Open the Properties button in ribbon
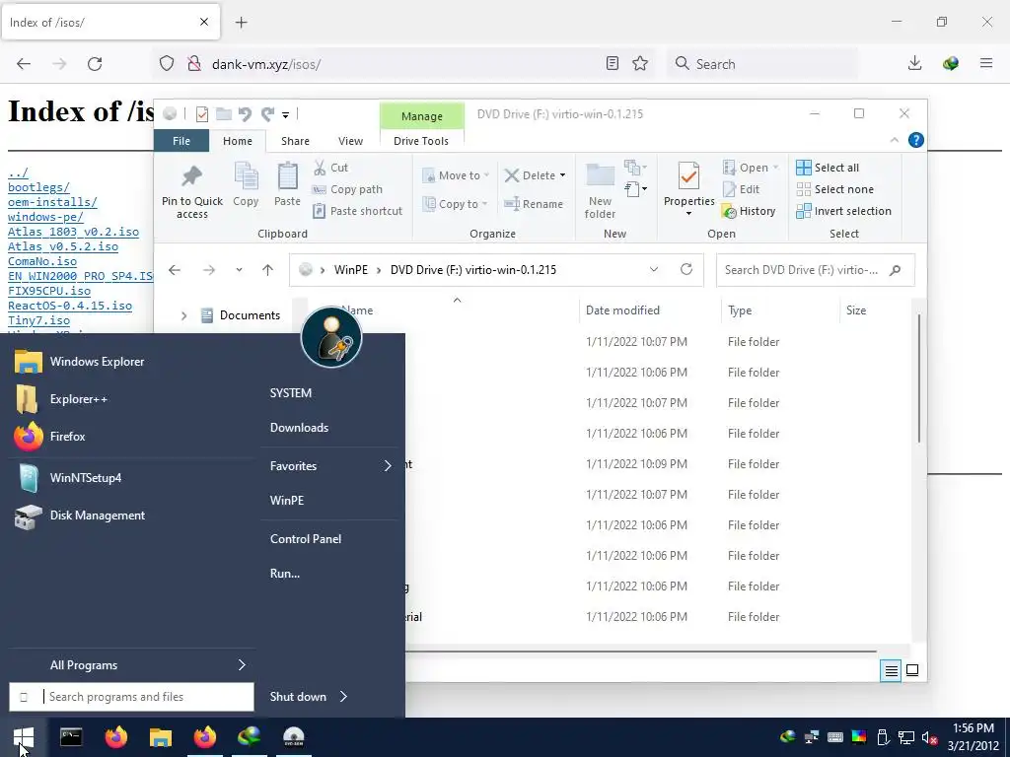 coord(688,189)
